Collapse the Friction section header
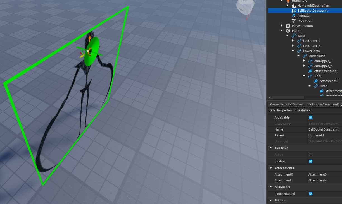Viewport: 342px width, 204px height. point(270,200)
